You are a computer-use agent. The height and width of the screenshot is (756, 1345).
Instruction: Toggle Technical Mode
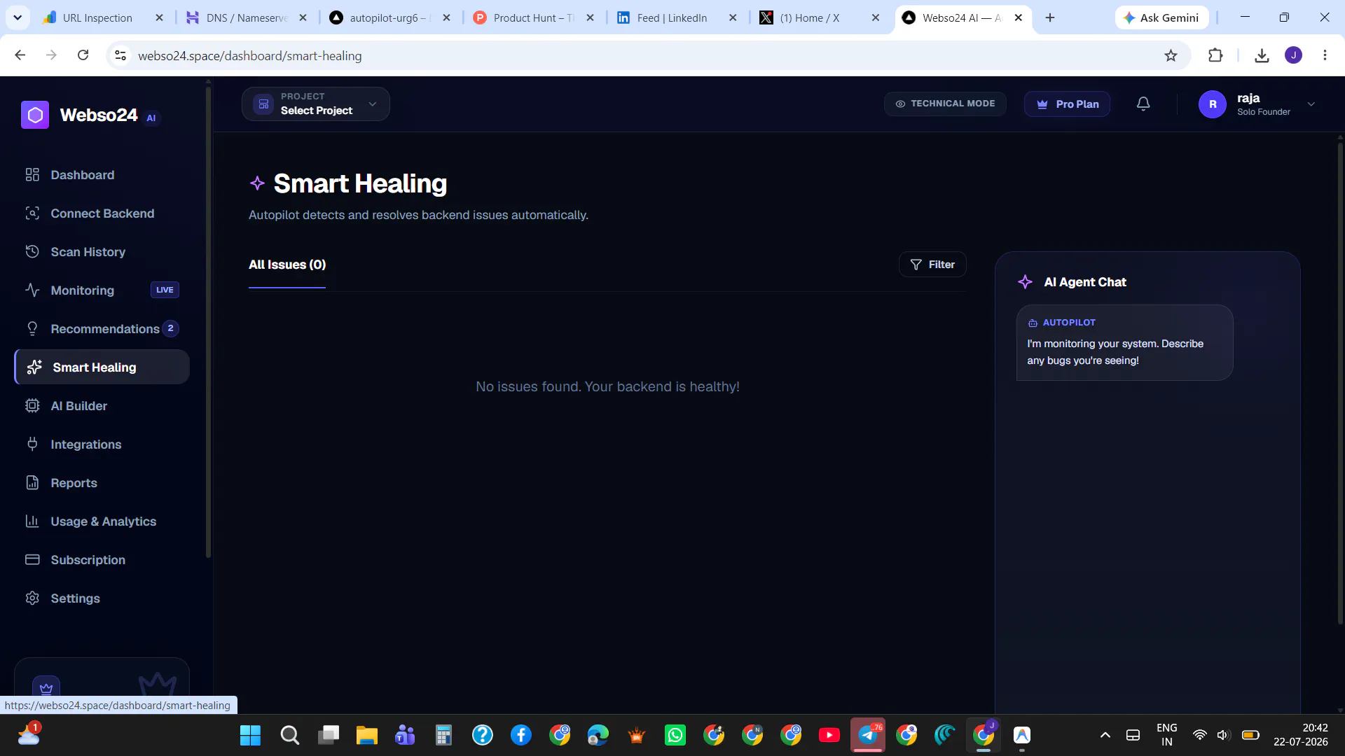(x=944, y=104)
